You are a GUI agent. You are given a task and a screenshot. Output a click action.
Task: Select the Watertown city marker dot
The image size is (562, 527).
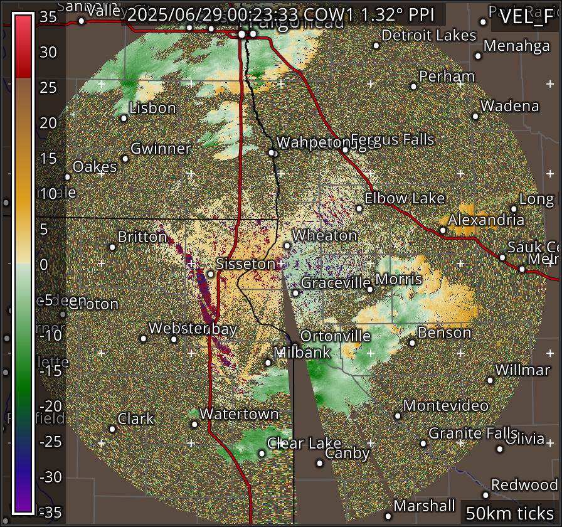[194, 424]
